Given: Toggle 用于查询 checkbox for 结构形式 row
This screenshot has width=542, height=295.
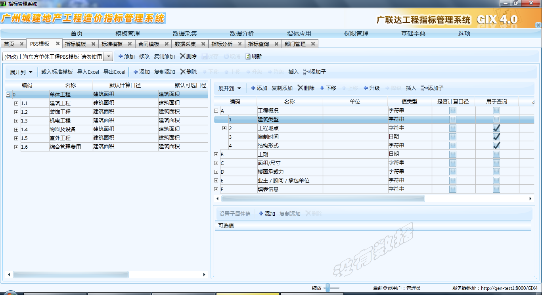Looking at the screenshot, I should click(x=496, y=146).
